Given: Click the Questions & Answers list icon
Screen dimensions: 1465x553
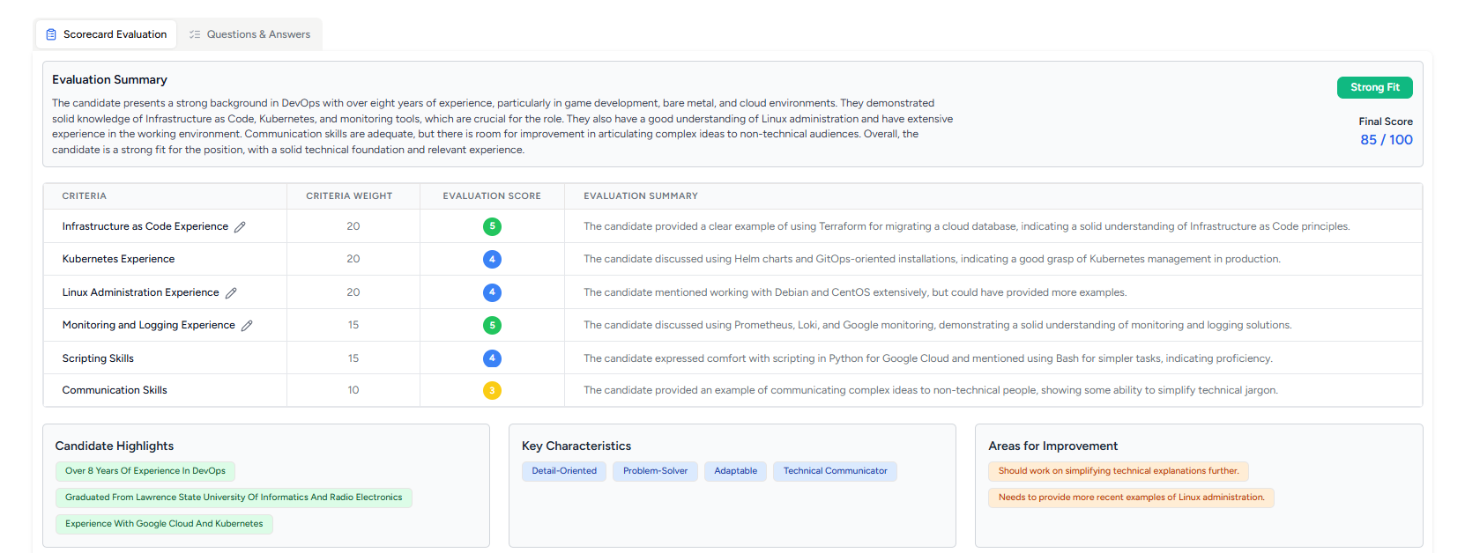Looking at the screenshot, I should [195, 34].
